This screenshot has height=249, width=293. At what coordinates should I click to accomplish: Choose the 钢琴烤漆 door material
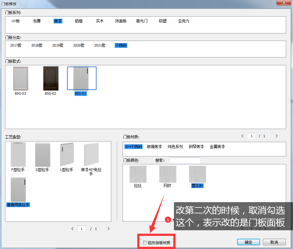tap(196, 147)
